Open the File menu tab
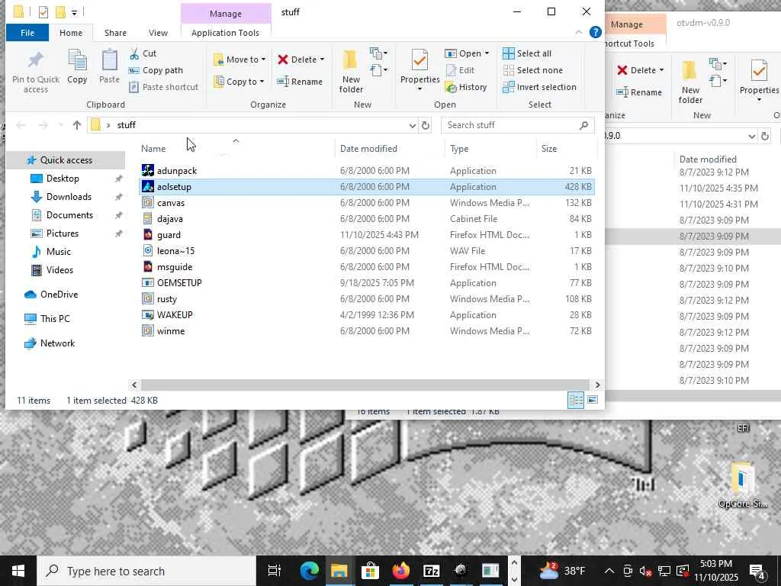Screen dimensions: 781x586 coord(27,32)
